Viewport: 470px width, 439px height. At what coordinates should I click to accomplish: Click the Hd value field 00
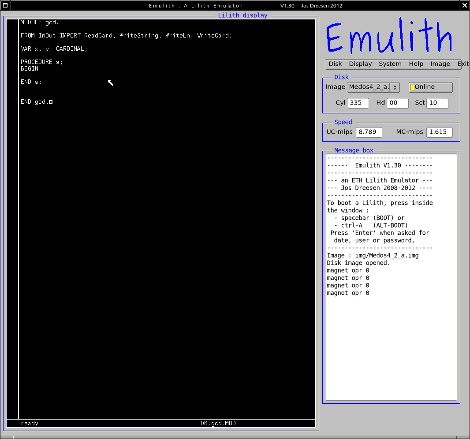pyautogui.click(x=397, y=103)
